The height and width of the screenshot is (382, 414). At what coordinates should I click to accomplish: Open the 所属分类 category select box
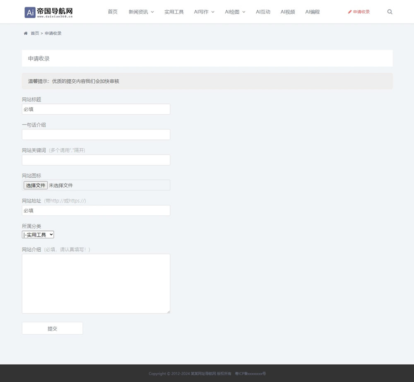(38, 235)
